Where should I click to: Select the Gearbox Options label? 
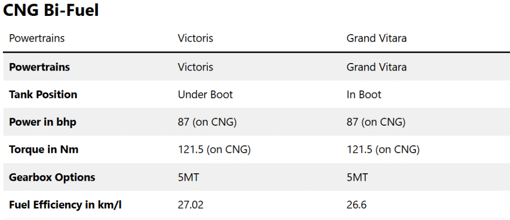tap(52, 177)
